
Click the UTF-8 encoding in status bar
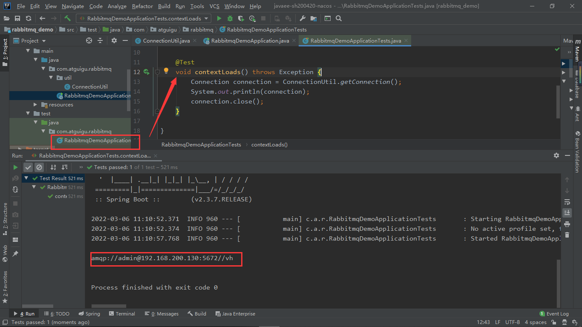513,322
